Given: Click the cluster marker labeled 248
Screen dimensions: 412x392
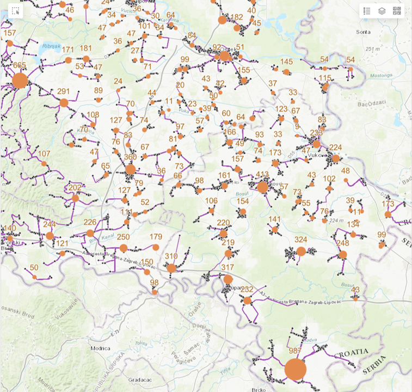Looking at the screenshot, I should pyautogui.click(x=342, y=254).
